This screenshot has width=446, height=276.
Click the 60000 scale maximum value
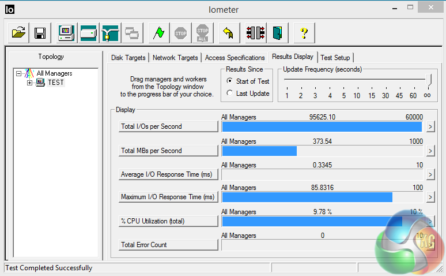pos(414,117)
